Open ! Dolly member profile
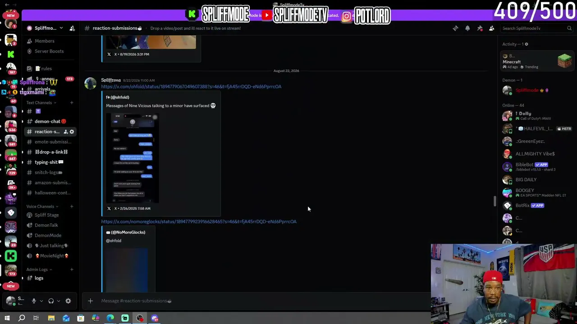The image size is (577, 324). click(537, 116)
